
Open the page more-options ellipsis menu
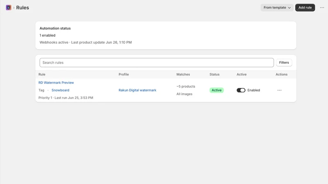(x=322, y=7)
